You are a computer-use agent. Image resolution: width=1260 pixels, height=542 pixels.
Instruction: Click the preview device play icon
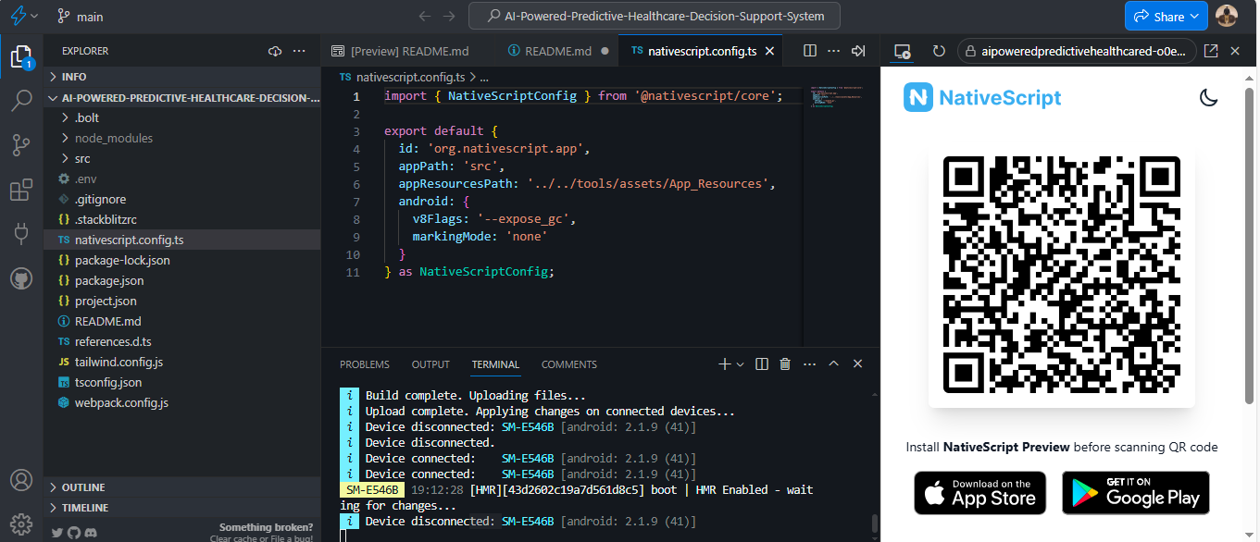(x=904, y=52)
